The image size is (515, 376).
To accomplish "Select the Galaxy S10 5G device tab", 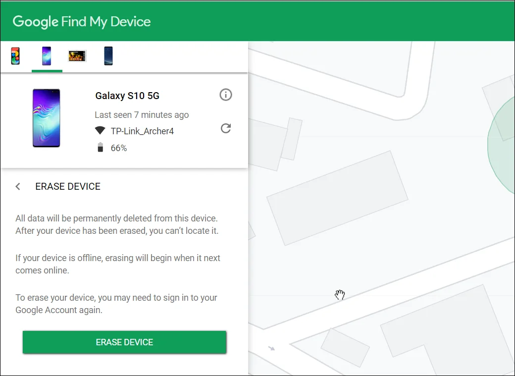I will (47, 56).
